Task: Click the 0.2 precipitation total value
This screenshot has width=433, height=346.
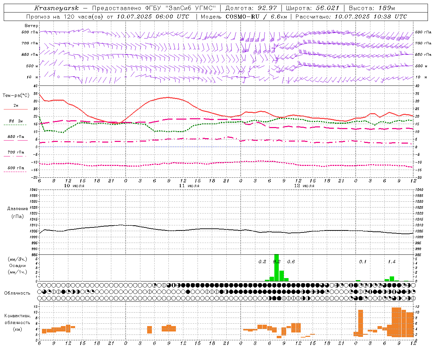Action: 262,262
